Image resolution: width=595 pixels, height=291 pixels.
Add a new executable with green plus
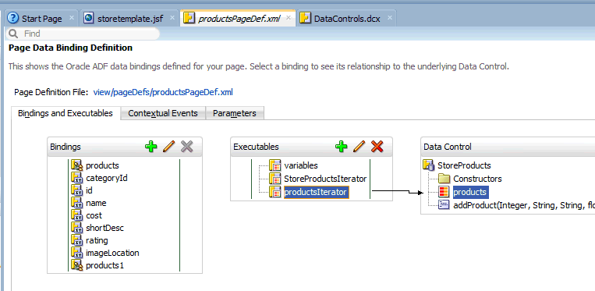tap(342, 147)
